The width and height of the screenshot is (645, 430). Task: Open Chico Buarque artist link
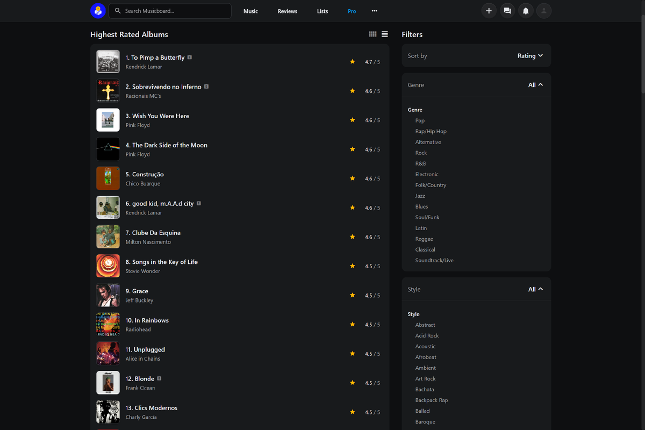coord(143,184)
